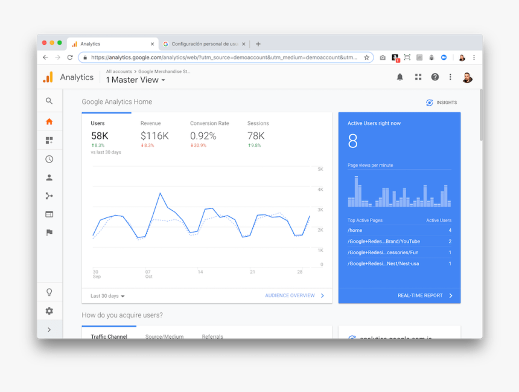Close the Configuración personal browser tab
The width and height of the screenshot is (519, 392).
point(244,43)
